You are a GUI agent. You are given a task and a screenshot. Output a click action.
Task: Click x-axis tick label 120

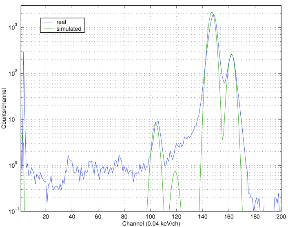(177, 216)
